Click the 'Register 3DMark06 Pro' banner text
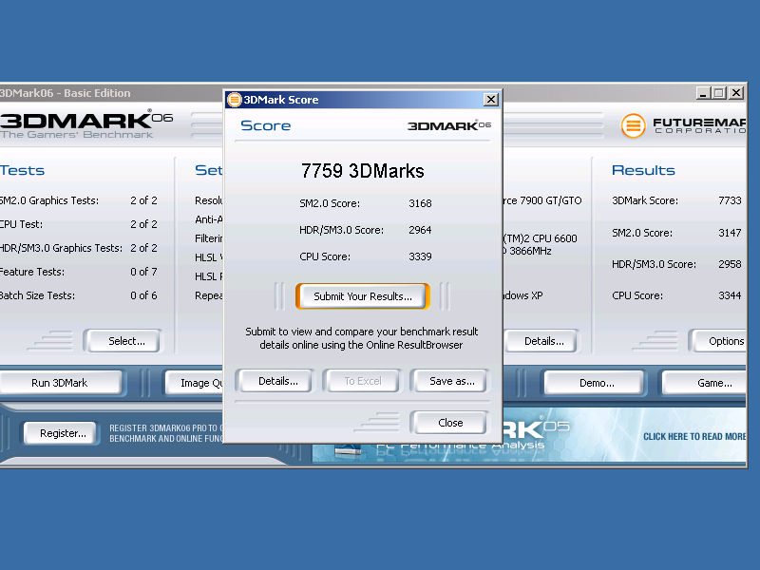 coord(165,433)
